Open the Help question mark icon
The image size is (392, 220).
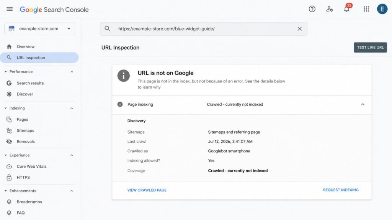click(312, 9)
